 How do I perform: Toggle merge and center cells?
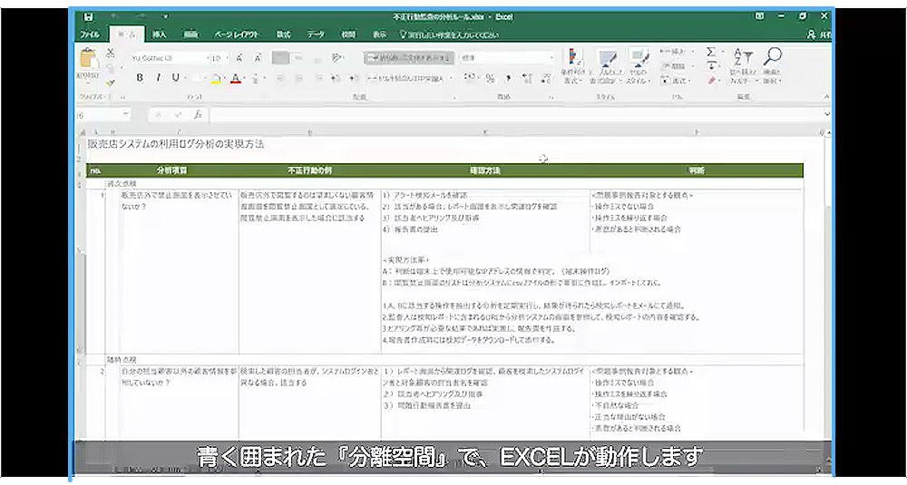[x=405, y=78]
